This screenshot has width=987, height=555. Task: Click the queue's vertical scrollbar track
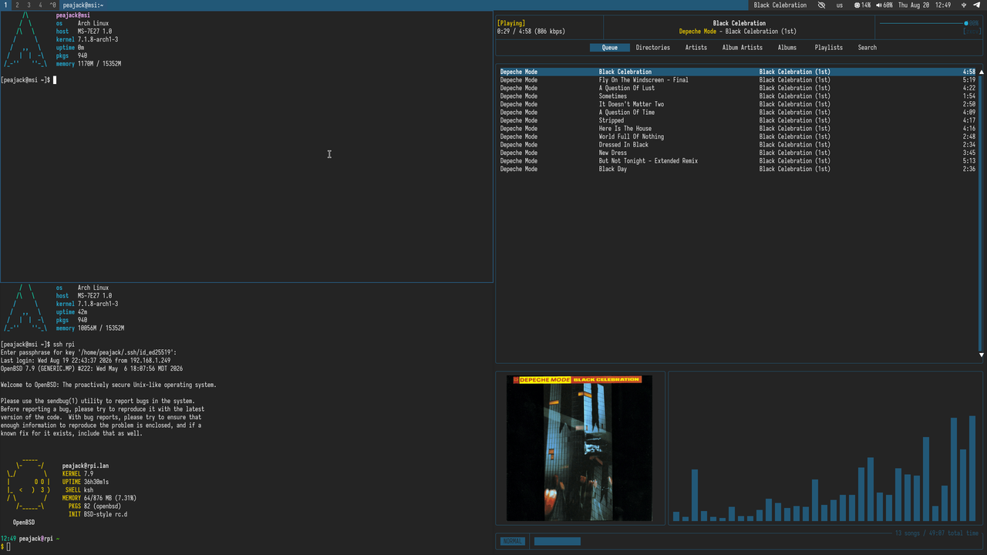[x=982, y=213]
